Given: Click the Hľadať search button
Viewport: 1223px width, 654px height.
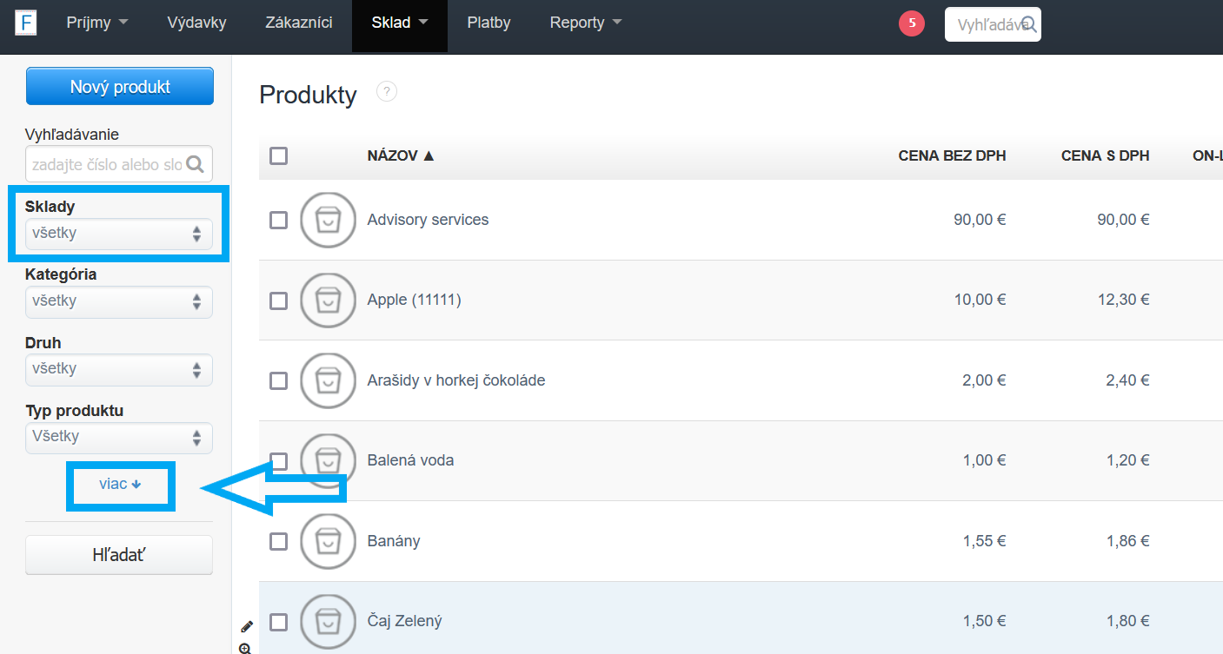Looking at the screenshot, I should pyautogui.click(x=119, y=555).
